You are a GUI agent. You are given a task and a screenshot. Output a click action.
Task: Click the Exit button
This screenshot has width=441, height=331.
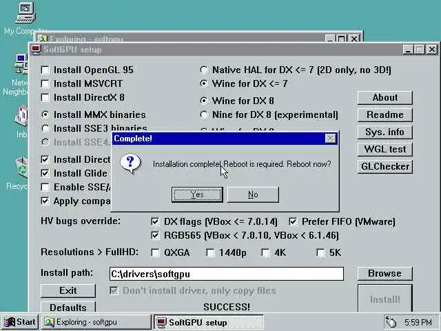(x=68, y=290)
